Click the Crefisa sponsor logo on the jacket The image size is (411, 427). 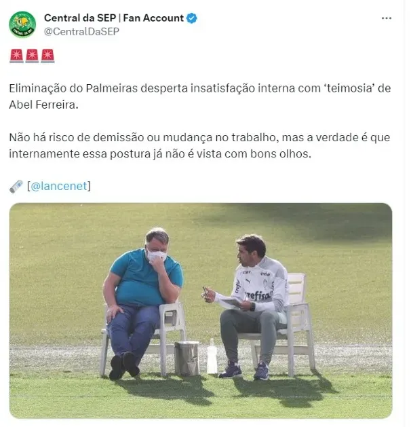coord(258,295)
